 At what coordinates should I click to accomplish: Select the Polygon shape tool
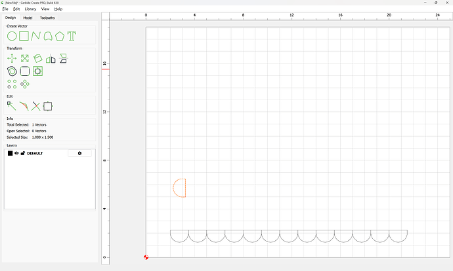click(x=60, y=36)
